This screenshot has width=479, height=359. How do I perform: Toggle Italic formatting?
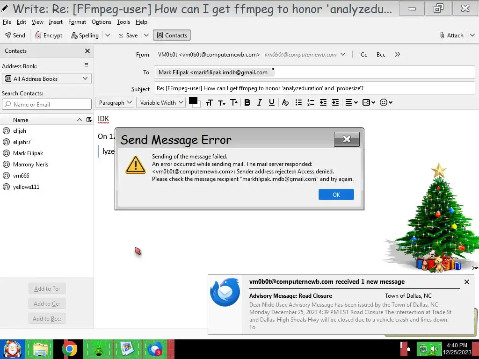click(x=260, y=102)
